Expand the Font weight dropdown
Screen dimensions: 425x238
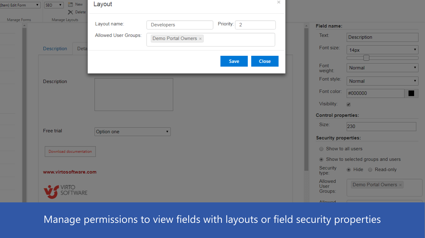point(382,68)
